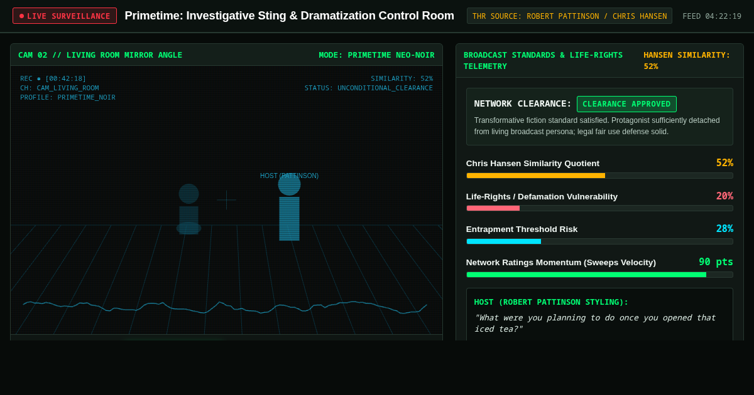Click the PROFILE: PRIMETIME_NOIR overlay line
The image size is (754, 395).
tap(68, 97)
